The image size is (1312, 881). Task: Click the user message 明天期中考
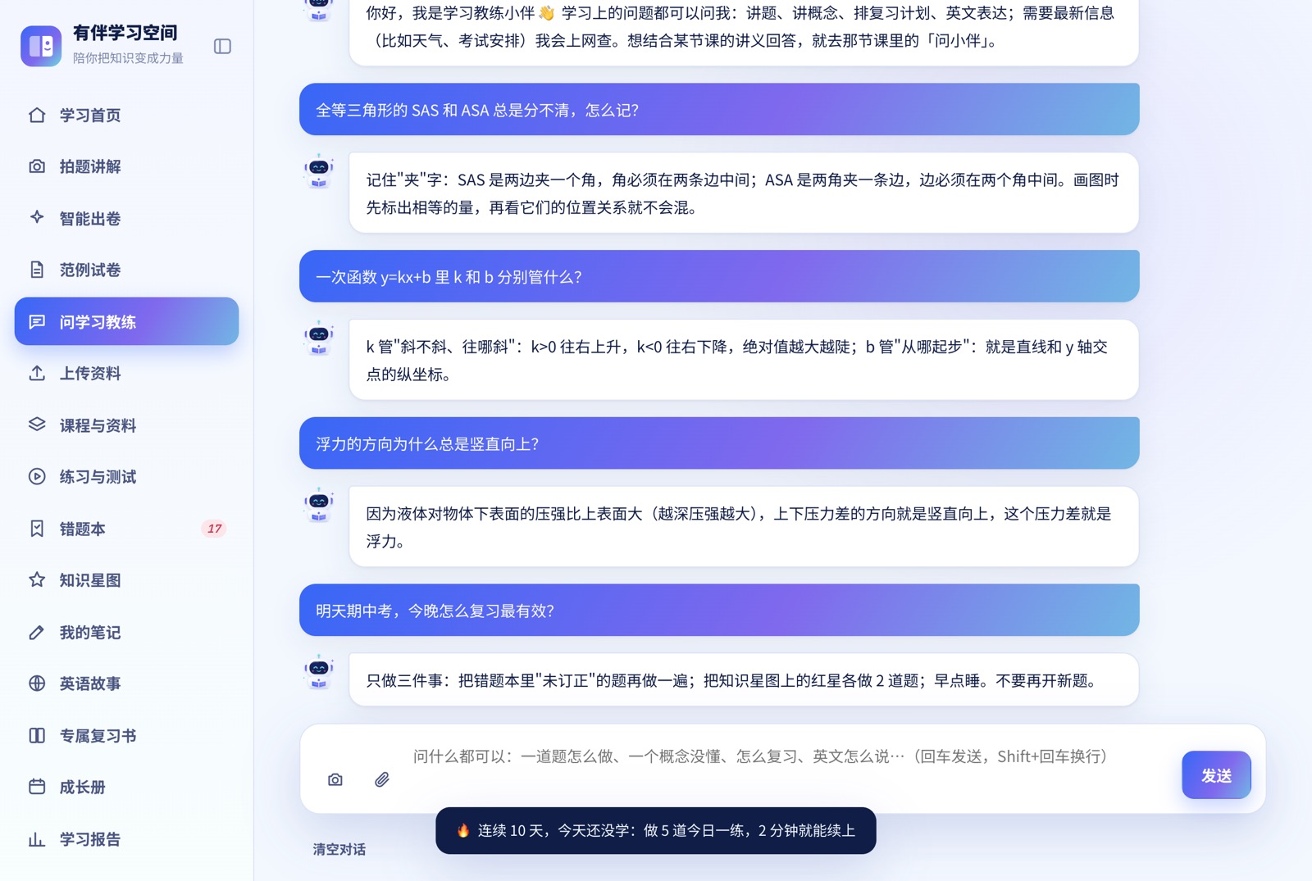pyautogui.click(x=719, y=610)
